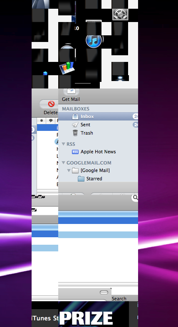Click the Search label near the scrollbar

[119, 299]
